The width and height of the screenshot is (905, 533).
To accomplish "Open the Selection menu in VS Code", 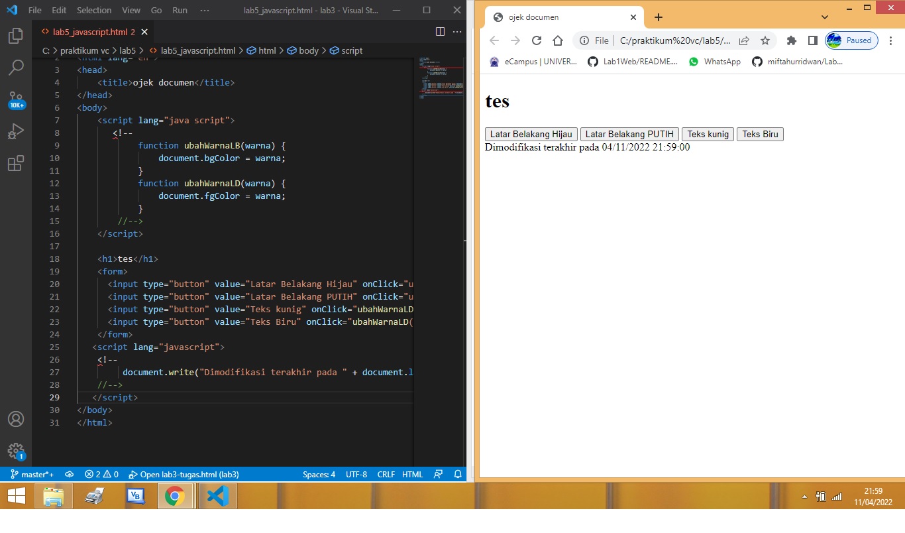I will point(93,10).
